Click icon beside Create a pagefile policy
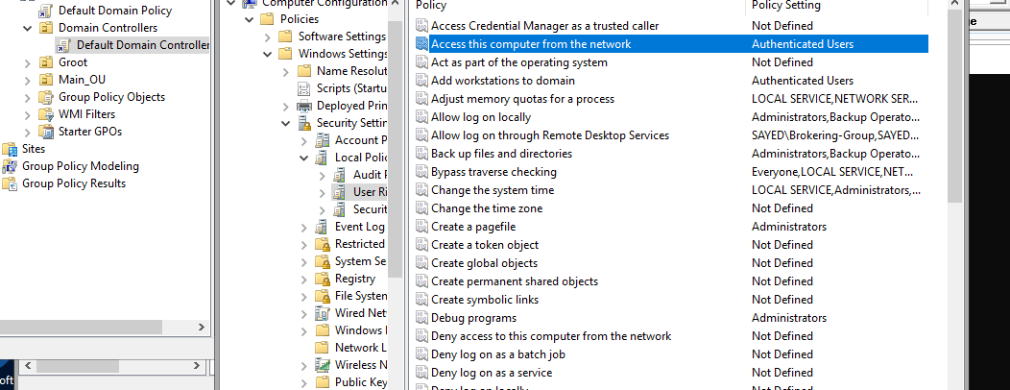 (421, 227)
